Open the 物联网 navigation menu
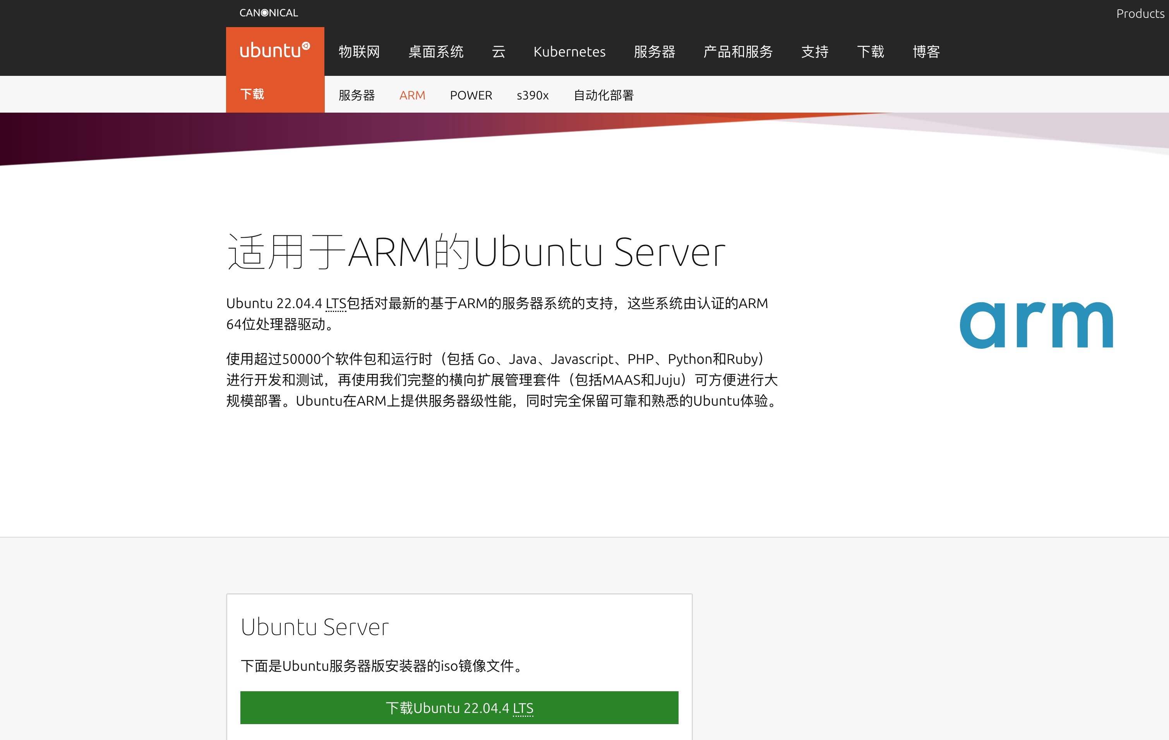The image size is (1169, 740). click(x=359, y=51)
